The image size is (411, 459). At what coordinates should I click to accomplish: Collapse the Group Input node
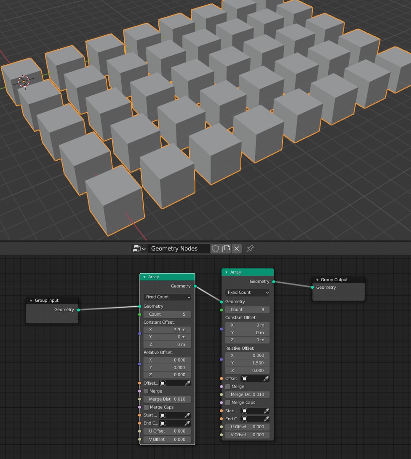pos(31,301)
